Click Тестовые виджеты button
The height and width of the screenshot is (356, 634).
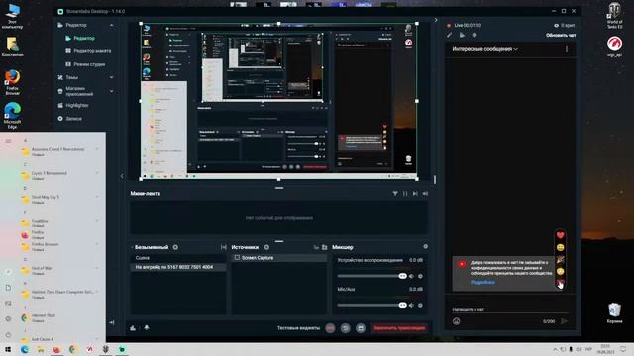[x=298, y=328]
